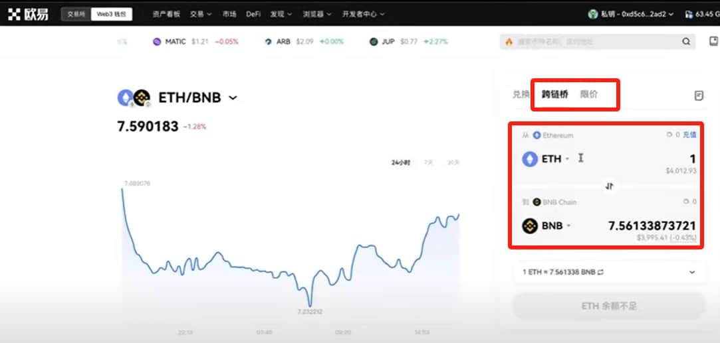Click the refresh icon beside the 1 ETH rate
The width and height of the screenshot is (720, 343).
coord(600,272)
